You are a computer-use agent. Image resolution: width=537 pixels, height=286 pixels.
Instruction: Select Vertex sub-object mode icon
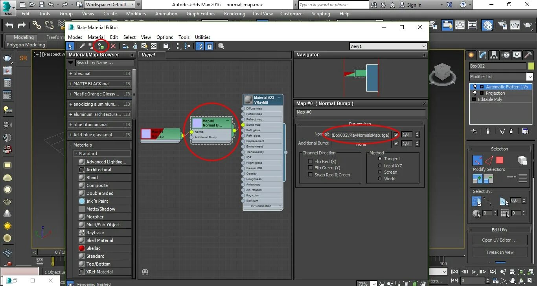click(477, 160)
